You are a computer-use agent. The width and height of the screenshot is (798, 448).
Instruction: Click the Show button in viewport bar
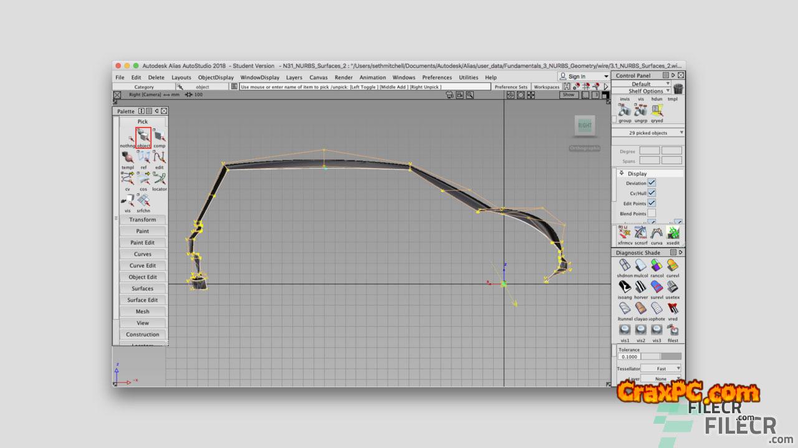568,95
